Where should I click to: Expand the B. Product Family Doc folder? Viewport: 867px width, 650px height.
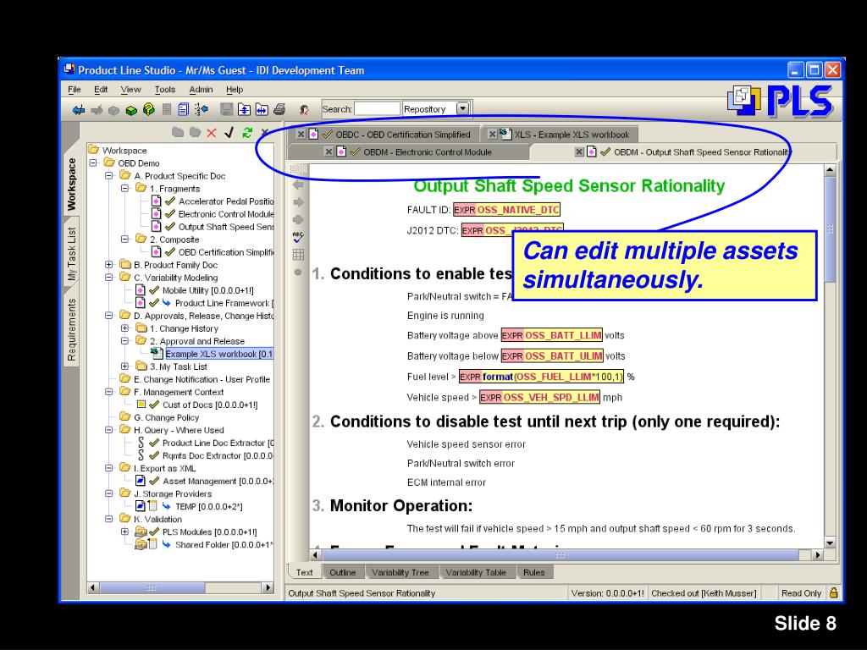tap(109, 265)
